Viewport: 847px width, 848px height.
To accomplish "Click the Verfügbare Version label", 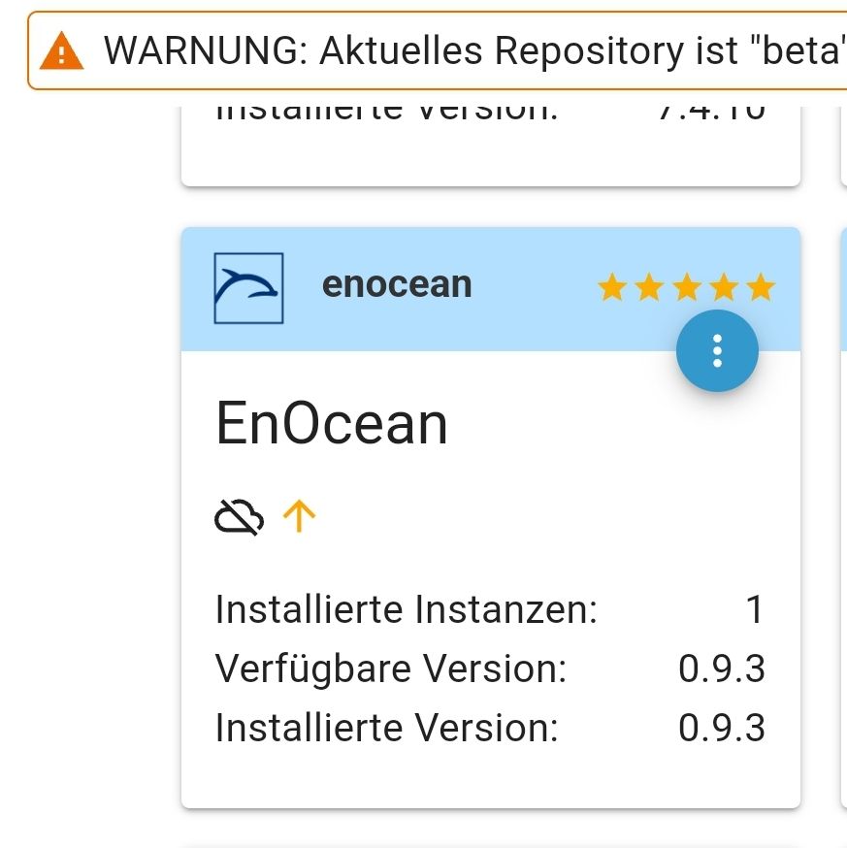I will [x=390, y=669].
